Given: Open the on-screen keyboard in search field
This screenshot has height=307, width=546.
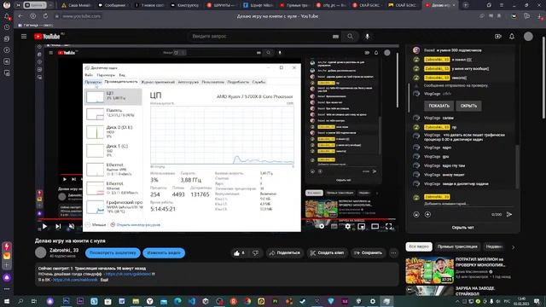Looking at the screenshot, I should [x=335, y=36].
